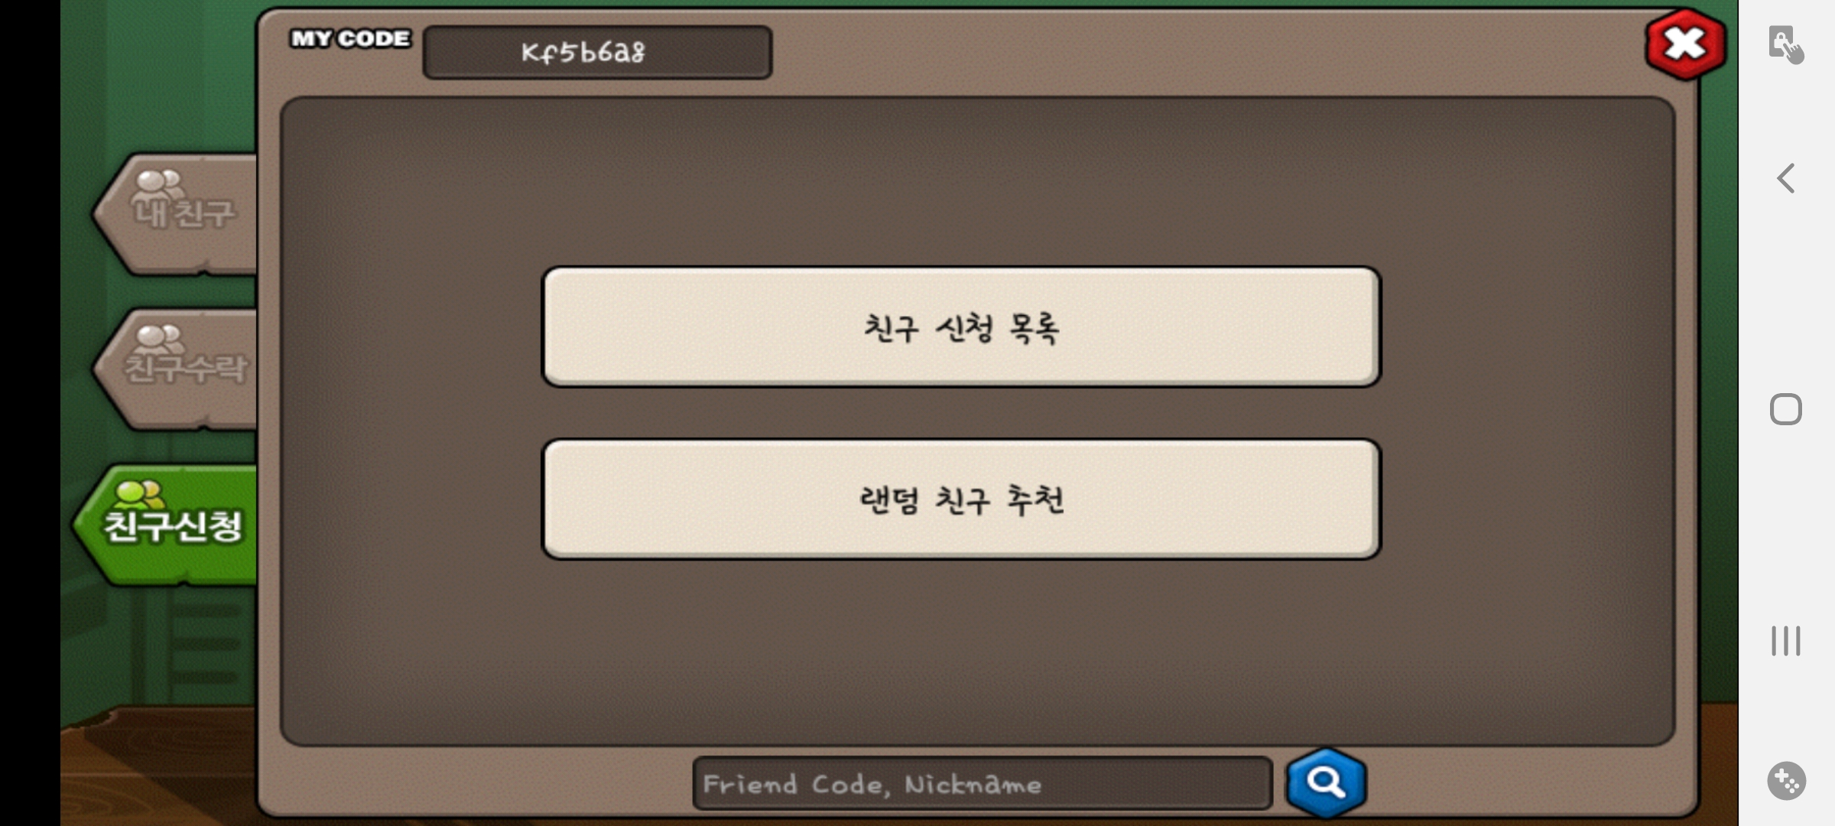Choose 랜덤 친구 추천
1835x826 pixels.
coord(961,499)
